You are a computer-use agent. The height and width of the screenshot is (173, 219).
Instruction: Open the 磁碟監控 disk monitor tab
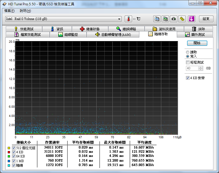68,34
